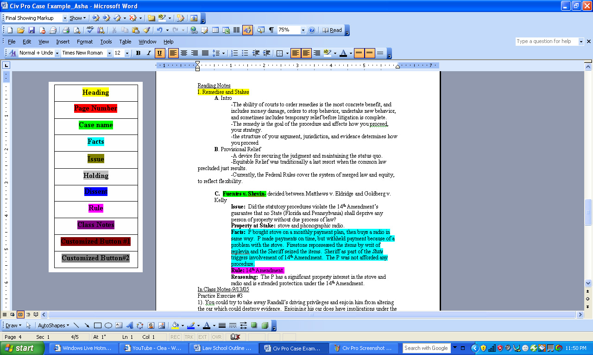The image size is (593, 355).
Task: Click the 'Type a question for help' field
Action: tap(547, 41)
